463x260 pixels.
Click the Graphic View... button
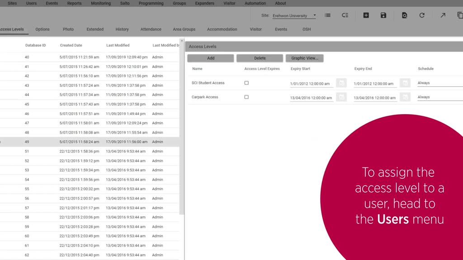pos(304,58)
